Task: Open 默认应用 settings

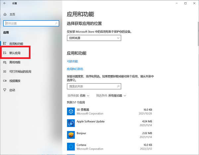Action: tap(15, 53)
